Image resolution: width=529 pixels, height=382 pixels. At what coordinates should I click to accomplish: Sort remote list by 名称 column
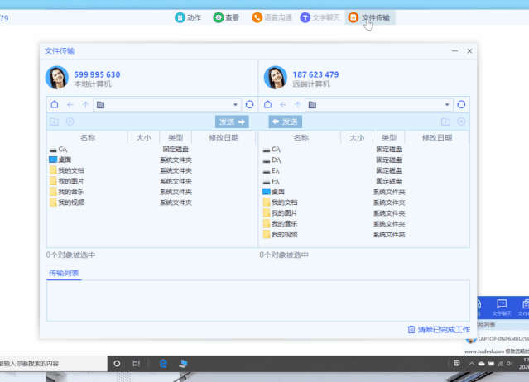pyautogui.click(x=301, y=137)
